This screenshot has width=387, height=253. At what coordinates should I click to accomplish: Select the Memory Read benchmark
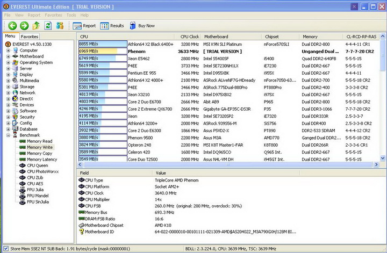39,141
